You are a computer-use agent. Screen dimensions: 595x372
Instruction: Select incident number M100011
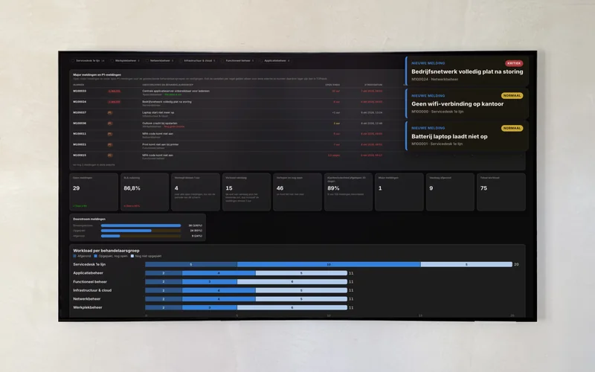pyautogui.click(x=80, y=134)
